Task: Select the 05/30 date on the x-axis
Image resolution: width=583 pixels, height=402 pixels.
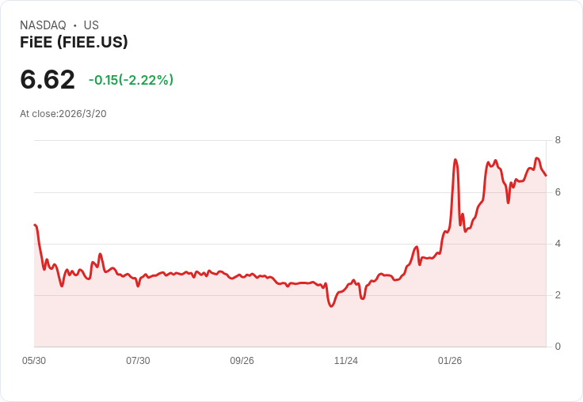Action: [34, 361]
